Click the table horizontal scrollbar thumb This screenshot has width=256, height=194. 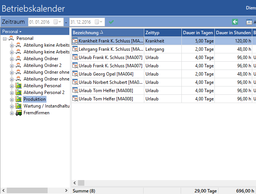pos(81,183)
